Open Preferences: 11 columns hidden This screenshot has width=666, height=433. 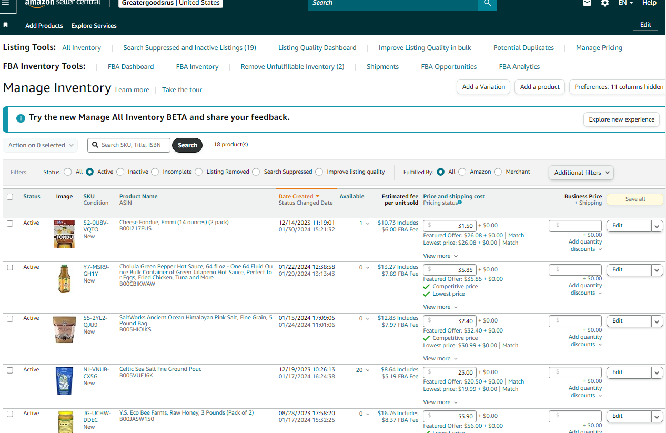coord(619,87)
